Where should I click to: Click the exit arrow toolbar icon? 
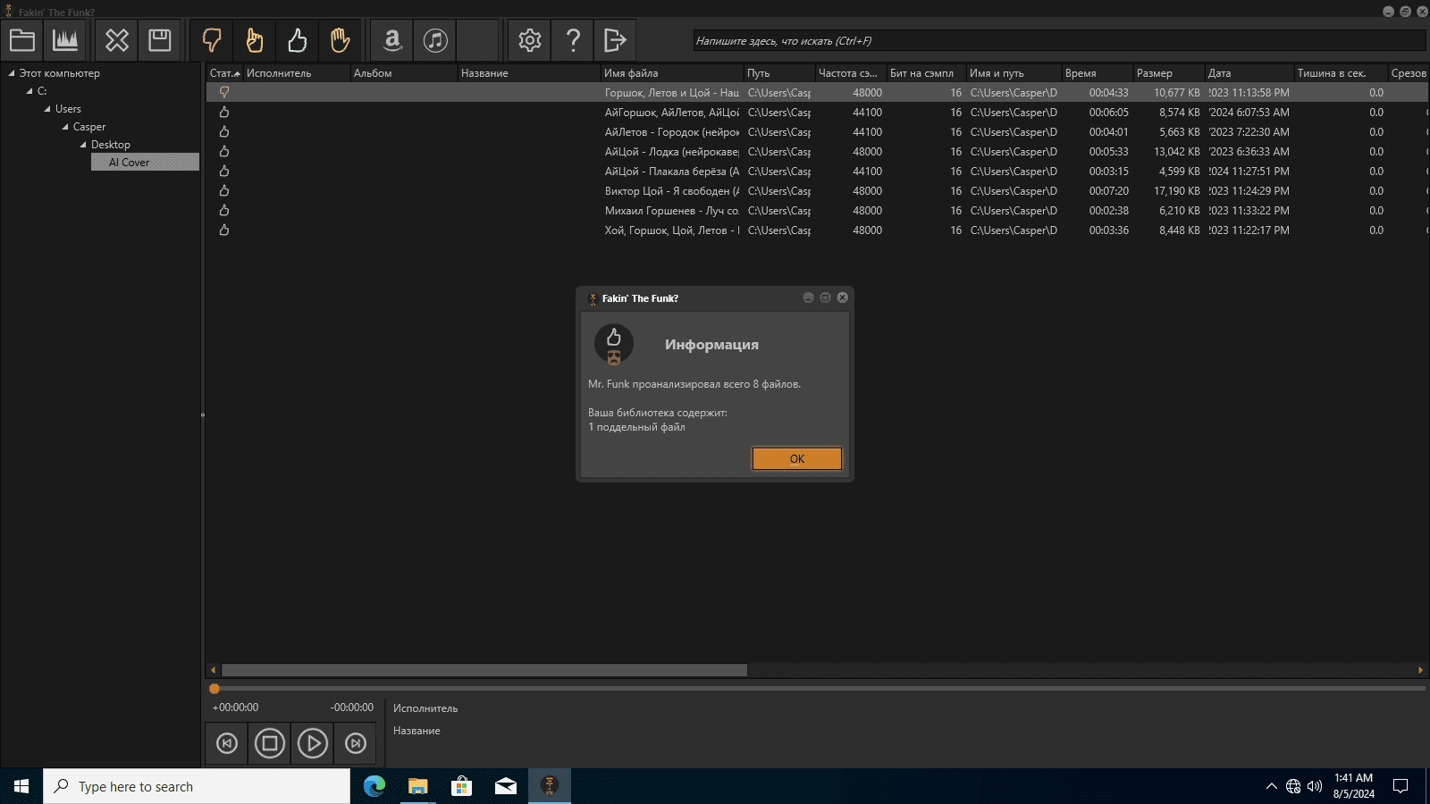click(616, 40)
